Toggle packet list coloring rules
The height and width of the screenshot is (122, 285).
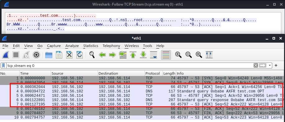pos(166,55)
